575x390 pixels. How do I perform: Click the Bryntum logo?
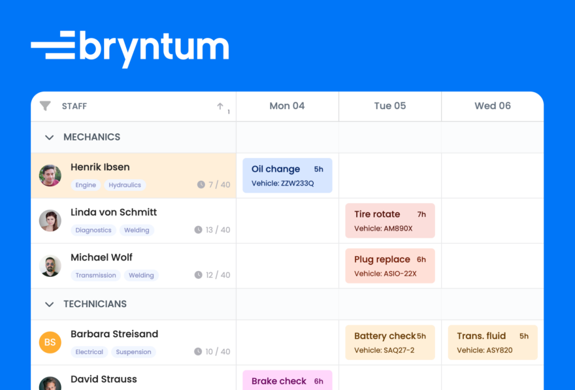tap(129, 48)
